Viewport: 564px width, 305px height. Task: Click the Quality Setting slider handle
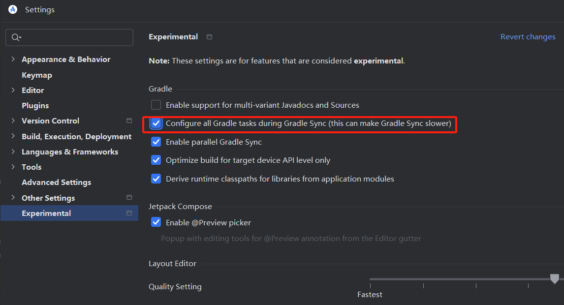(x=555, y=279)
